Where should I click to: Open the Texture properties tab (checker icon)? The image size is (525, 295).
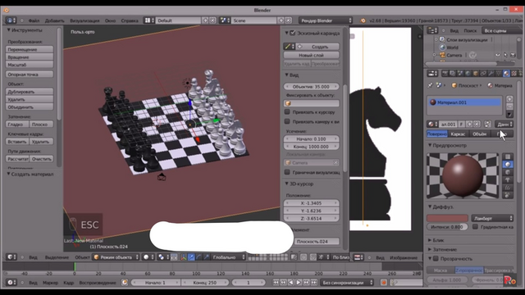pyautogui.click(x=514, y=73)
